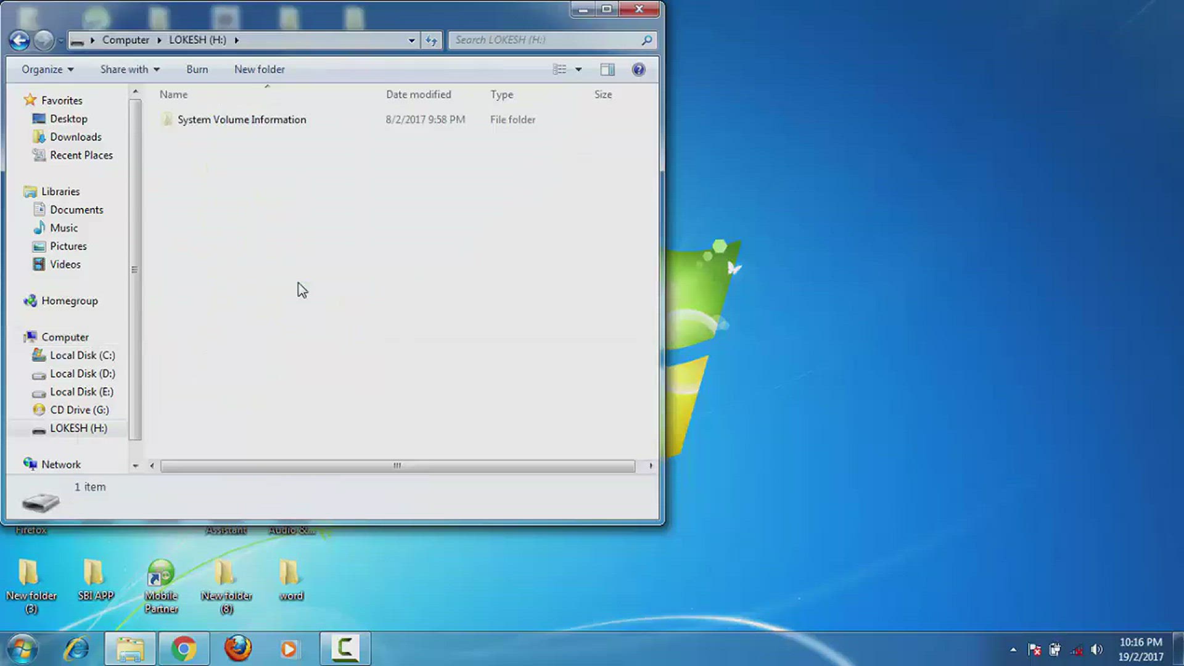Viewport: 1184px width, 666px height.
Task: Open the volume speaker icon in tray
Action: point(1096,649)
